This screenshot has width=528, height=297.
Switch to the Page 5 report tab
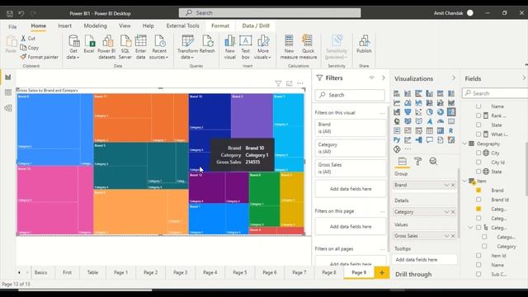coord(240,272)
